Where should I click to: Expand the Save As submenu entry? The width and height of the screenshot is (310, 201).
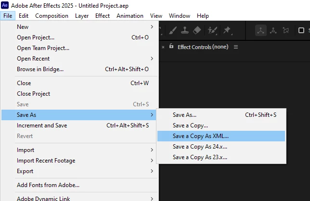point(78,115)
